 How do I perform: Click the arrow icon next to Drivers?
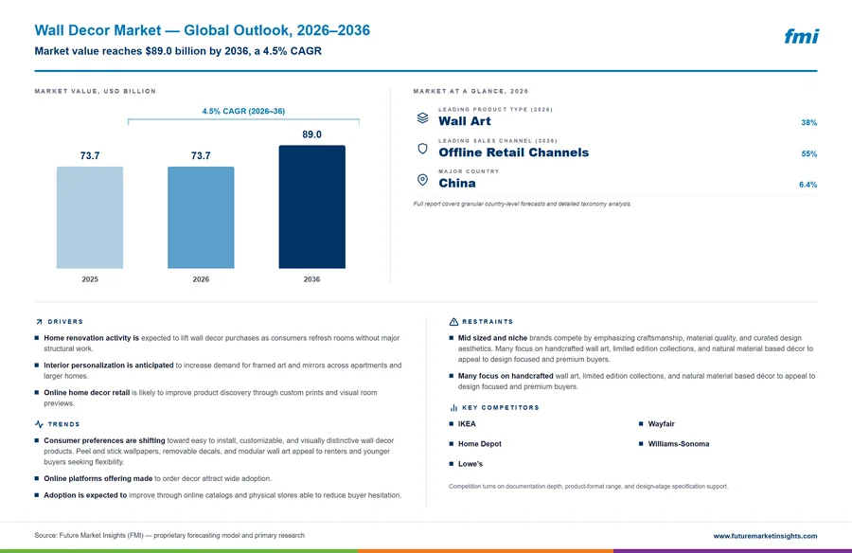[x=39, y=322]
